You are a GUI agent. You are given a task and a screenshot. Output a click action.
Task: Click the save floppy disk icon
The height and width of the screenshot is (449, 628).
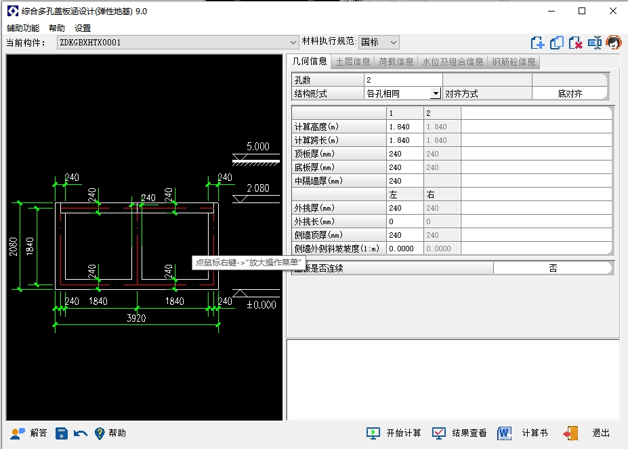[62, 433]
